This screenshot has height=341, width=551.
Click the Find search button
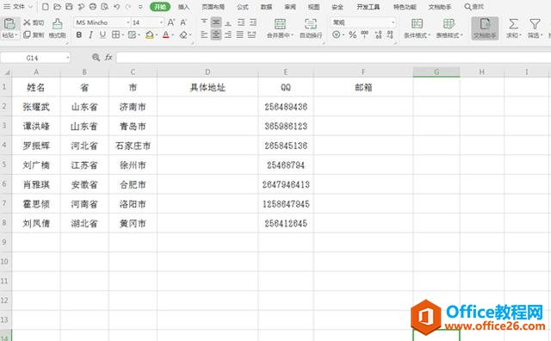point(474,7)
